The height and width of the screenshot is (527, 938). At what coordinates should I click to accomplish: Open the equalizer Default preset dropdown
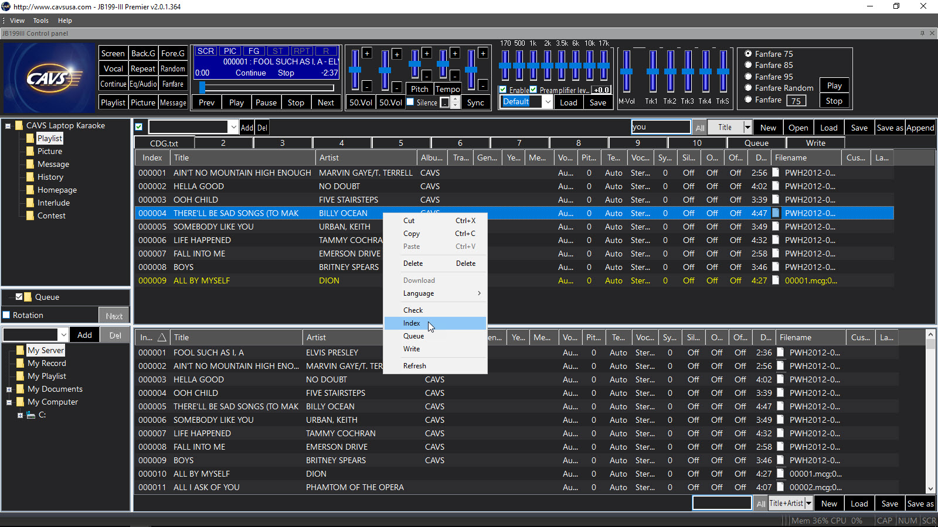pyautogui.click(x=548, y=102)
